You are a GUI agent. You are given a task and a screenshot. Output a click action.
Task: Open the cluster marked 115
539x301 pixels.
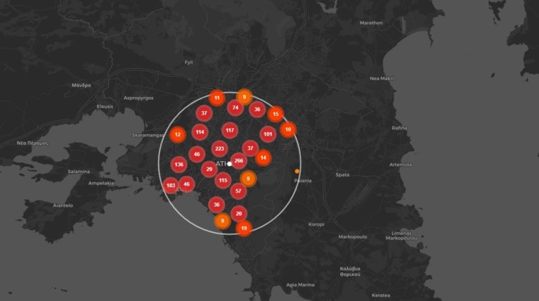click(x=223, y=180)
